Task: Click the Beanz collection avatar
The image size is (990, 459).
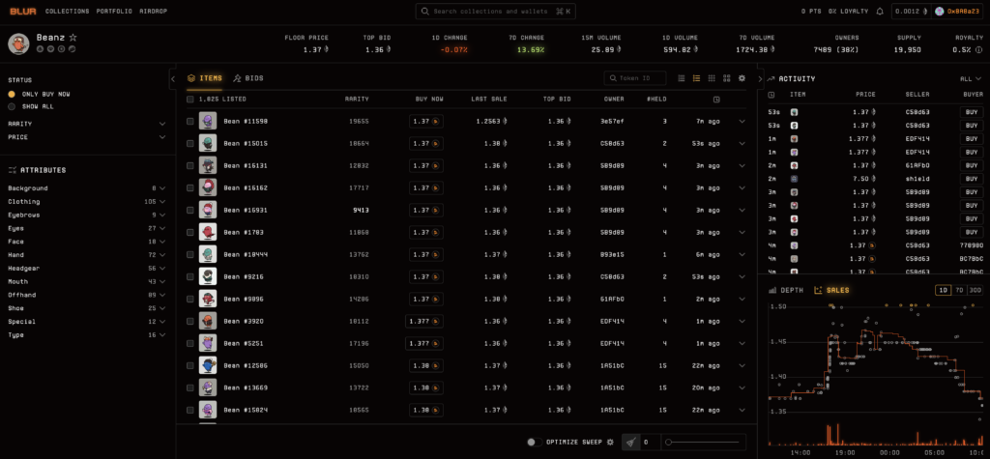Action: pyautogui.click(x=19, y=43)
